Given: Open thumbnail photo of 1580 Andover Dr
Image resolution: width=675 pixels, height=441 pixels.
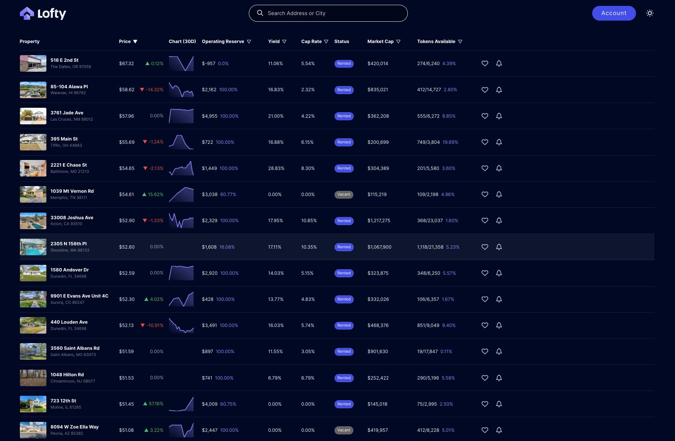Looking at the screenshot, I should click(x=33, y=273).
